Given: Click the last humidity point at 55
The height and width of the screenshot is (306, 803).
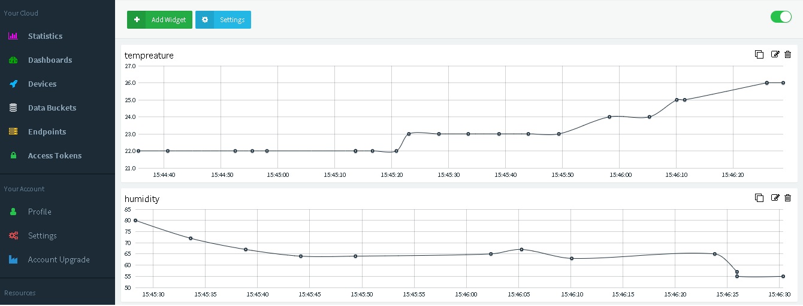Looking at the screenshot, I should pyautogui.click(x=783, y=276).
